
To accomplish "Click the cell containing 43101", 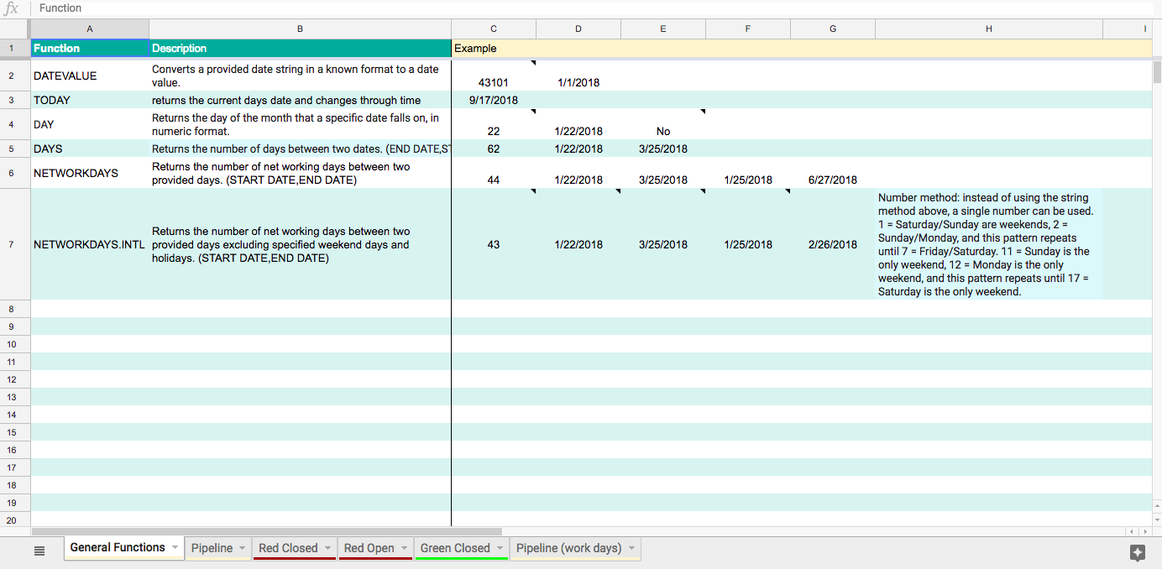I will (494, 76).
